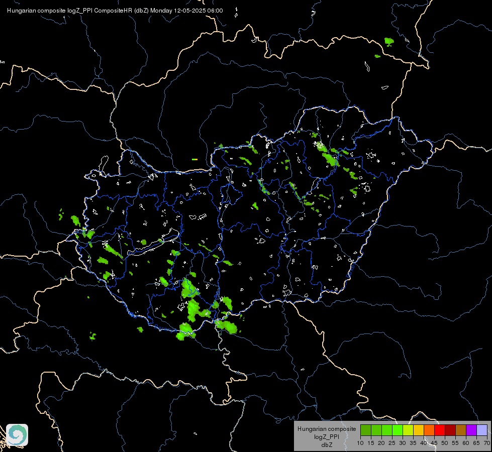
Task: Click the legend scale value "35"
Action: [x=413, y=443]
